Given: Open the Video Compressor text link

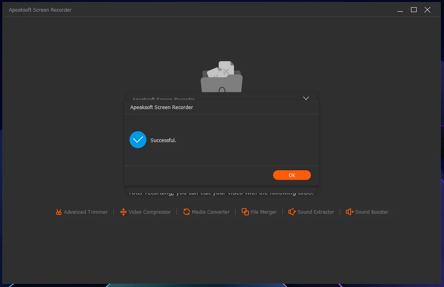Looking at the screenshot, I should [150, 212].
